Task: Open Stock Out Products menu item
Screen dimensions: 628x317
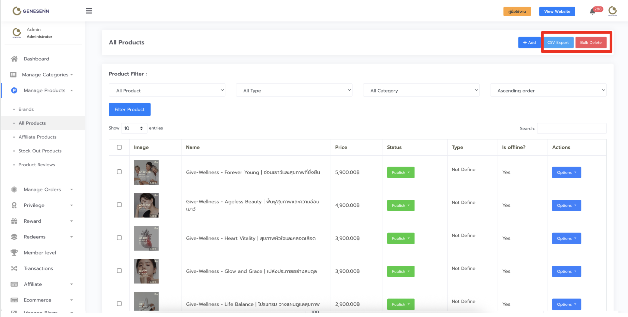Action: (x=40, y=151)
